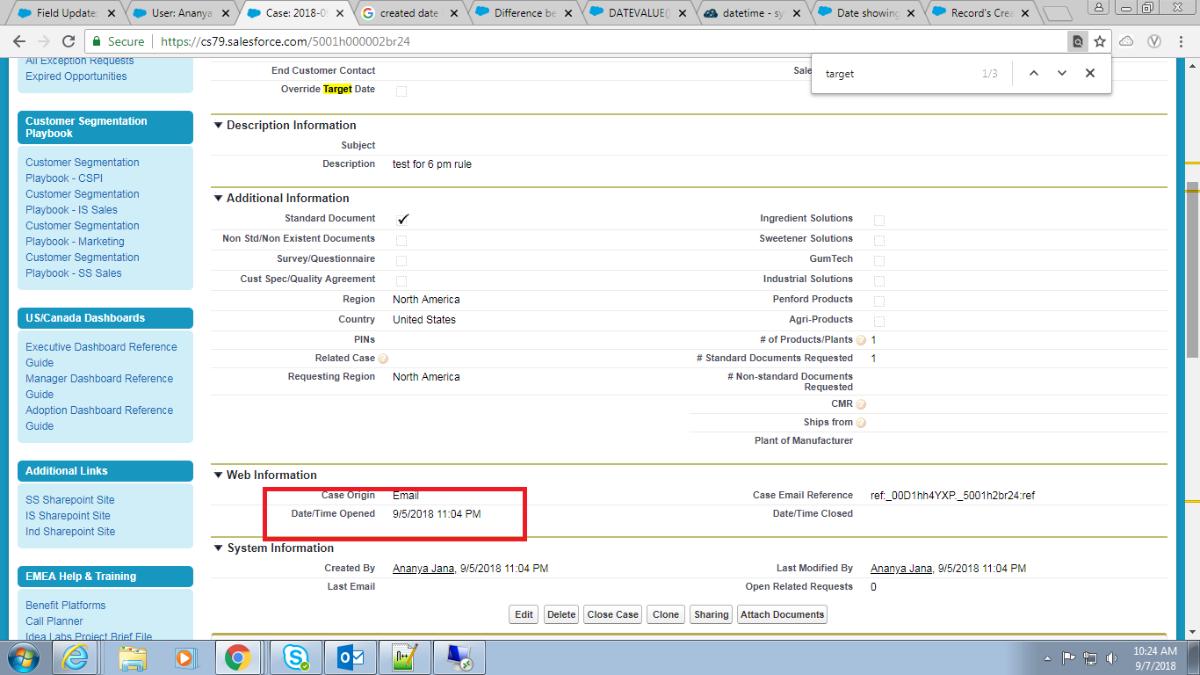
Task: Collapse the Additional Information section
Action: coord(219,198)
